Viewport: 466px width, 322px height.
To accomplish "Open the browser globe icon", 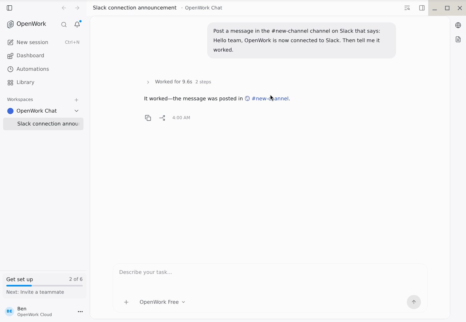I will coord(458,25).
